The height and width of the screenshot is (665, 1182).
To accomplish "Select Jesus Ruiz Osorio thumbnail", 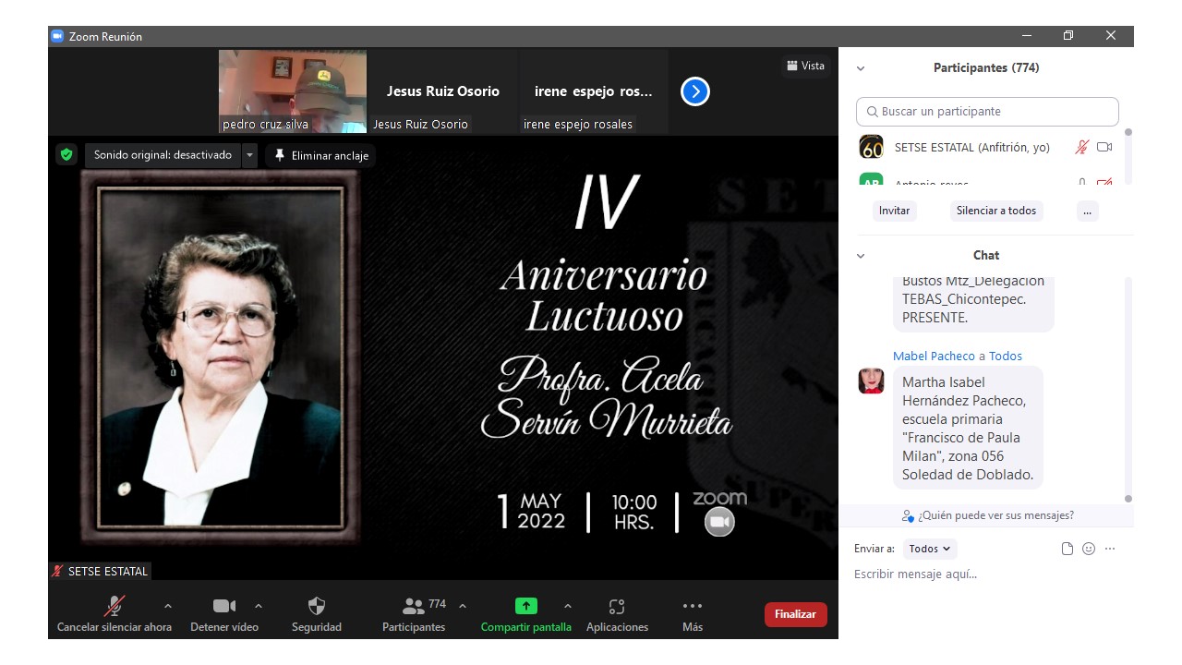I will coord(443,91).
